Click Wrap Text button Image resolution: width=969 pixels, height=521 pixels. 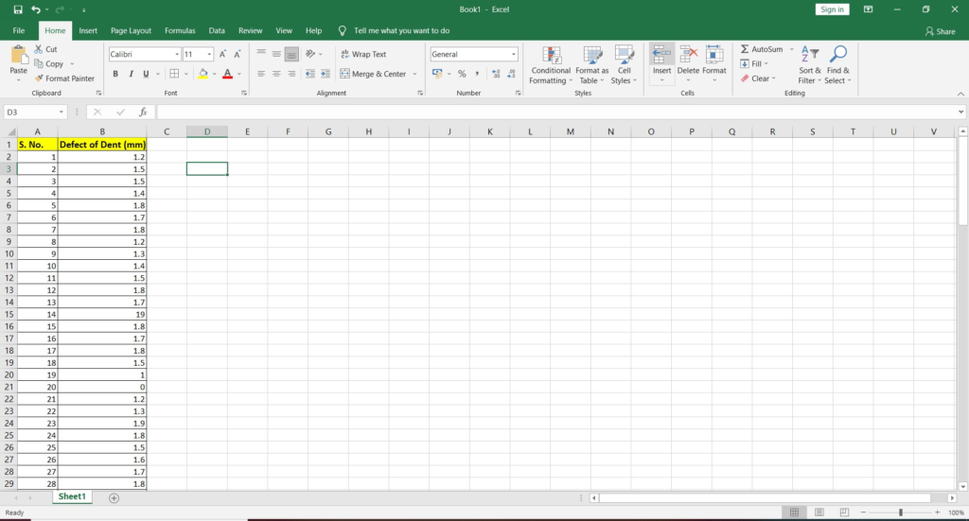pos(363,54)
